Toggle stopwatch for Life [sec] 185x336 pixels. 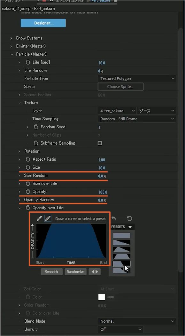[28, 62]
